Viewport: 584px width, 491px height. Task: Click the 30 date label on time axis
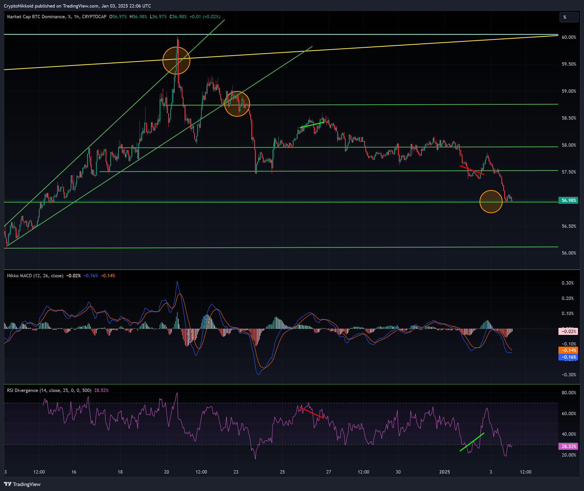[398, 472]
